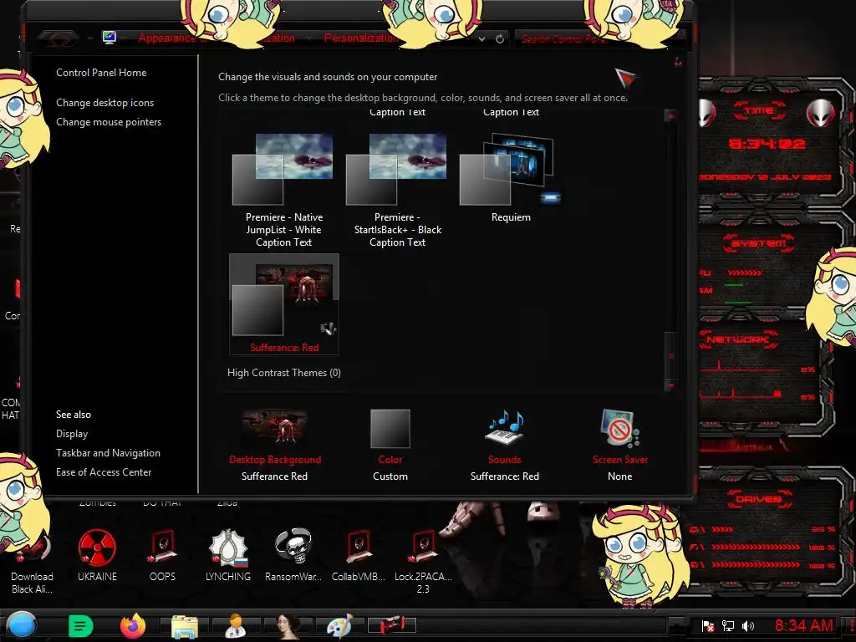856x642 pixels.
Task: Refresh the Control Panel address bar
Action: coord(500,38)
